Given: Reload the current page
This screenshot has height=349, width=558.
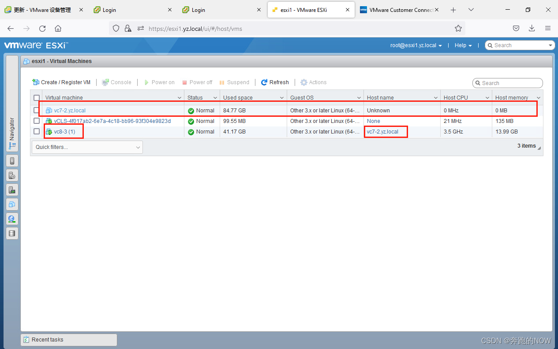Looking at the screenshot, I should coord(42,28).
